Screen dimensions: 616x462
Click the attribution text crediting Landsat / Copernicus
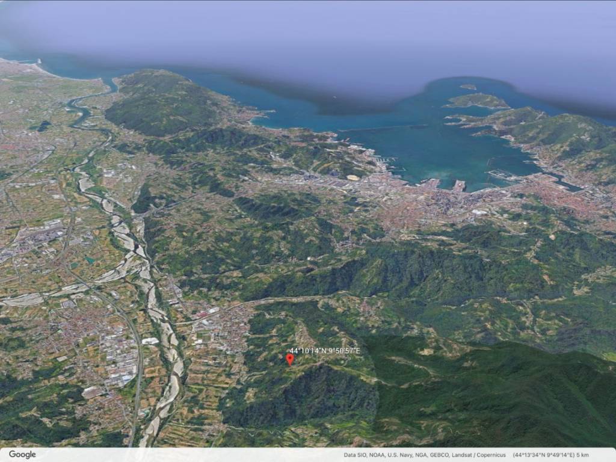[x=479, y=454]
